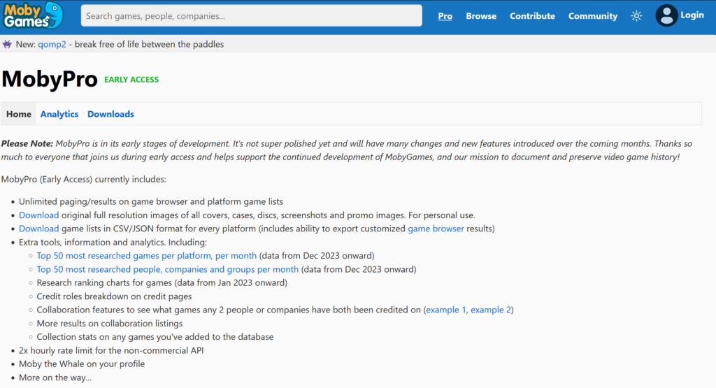Click '2x hourly rate limit' list item
This screenshot has width=716, height=388.
(x=111, y=350)
